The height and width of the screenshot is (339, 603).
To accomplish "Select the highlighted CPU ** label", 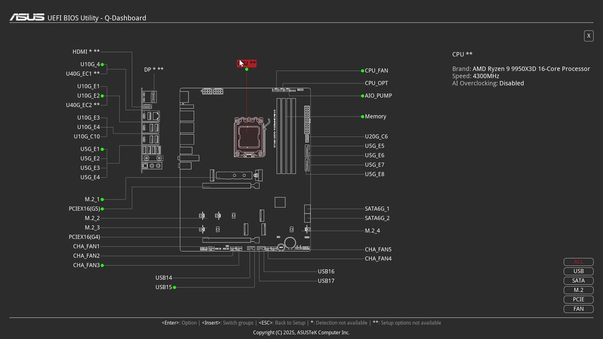I will point(247,64).
